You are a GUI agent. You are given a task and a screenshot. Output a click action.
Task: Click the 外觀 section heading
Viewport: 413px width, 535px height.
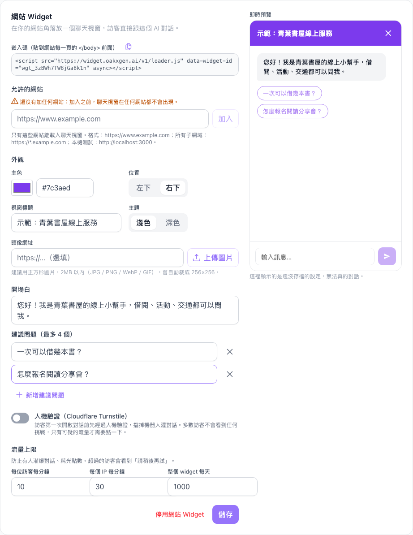click(17, 160)
